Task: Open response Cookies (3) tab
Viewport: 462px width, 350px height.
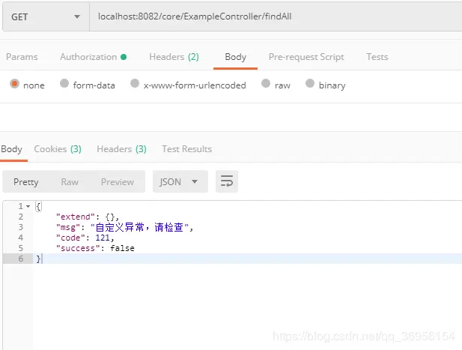Action: point(58,149)
